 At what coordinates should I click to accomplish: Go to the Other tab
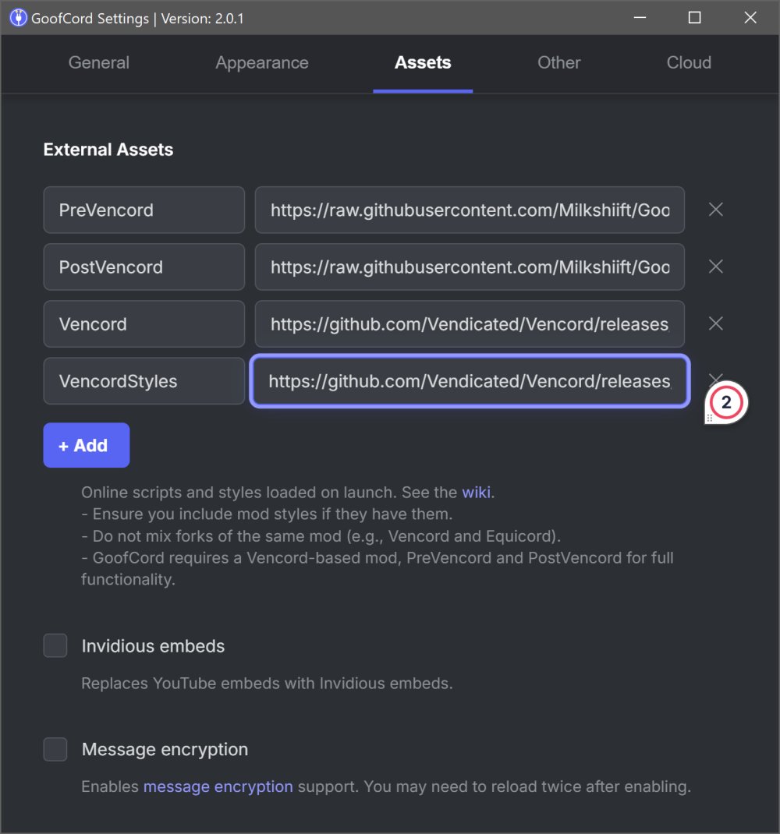click(x=559, y=63)
